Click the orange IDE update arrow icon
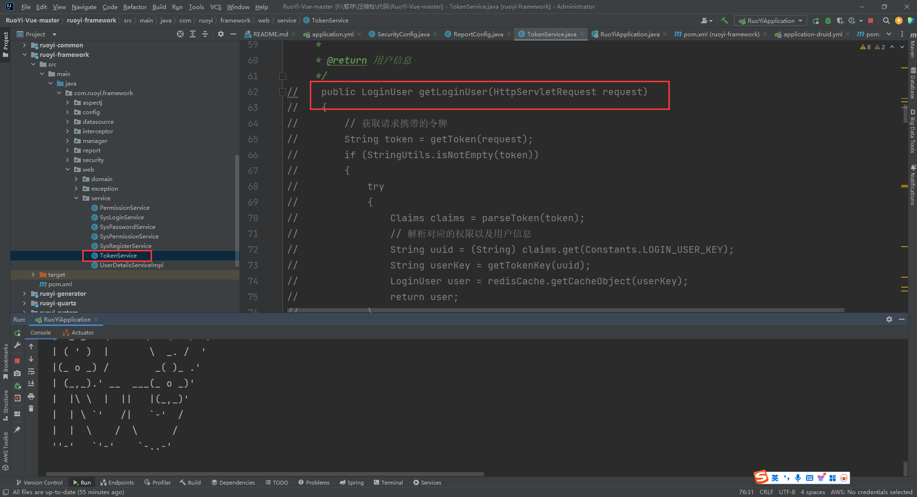 coord(899,21)
